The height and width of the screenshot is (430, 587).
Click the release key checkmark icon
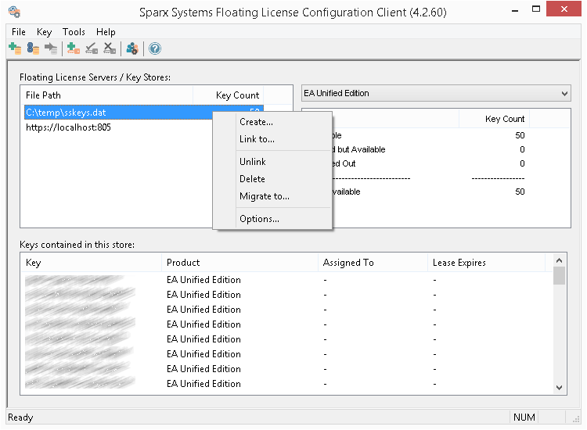click(92, 48)
